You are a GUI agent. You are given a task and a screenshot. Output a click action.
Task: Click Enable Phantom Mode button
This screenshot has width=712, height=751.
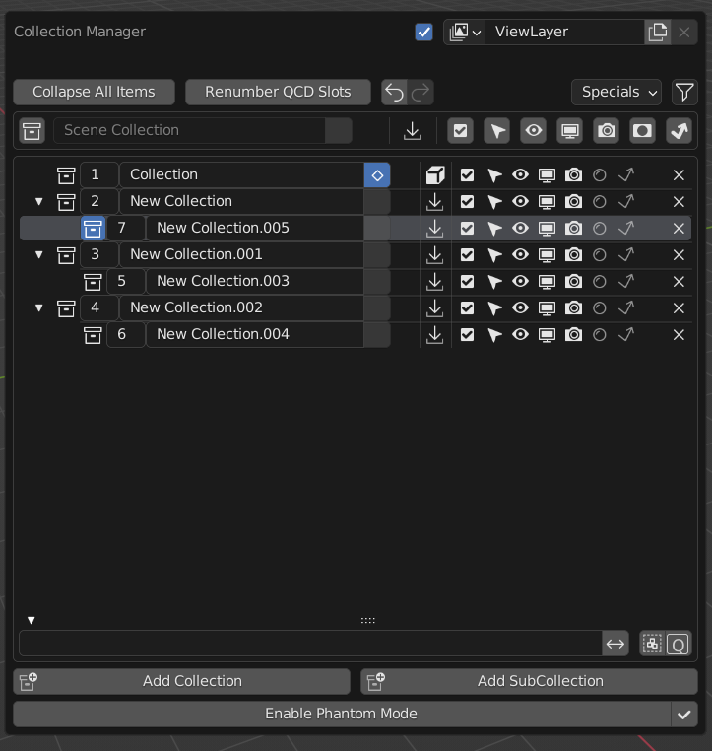point(342,715)
